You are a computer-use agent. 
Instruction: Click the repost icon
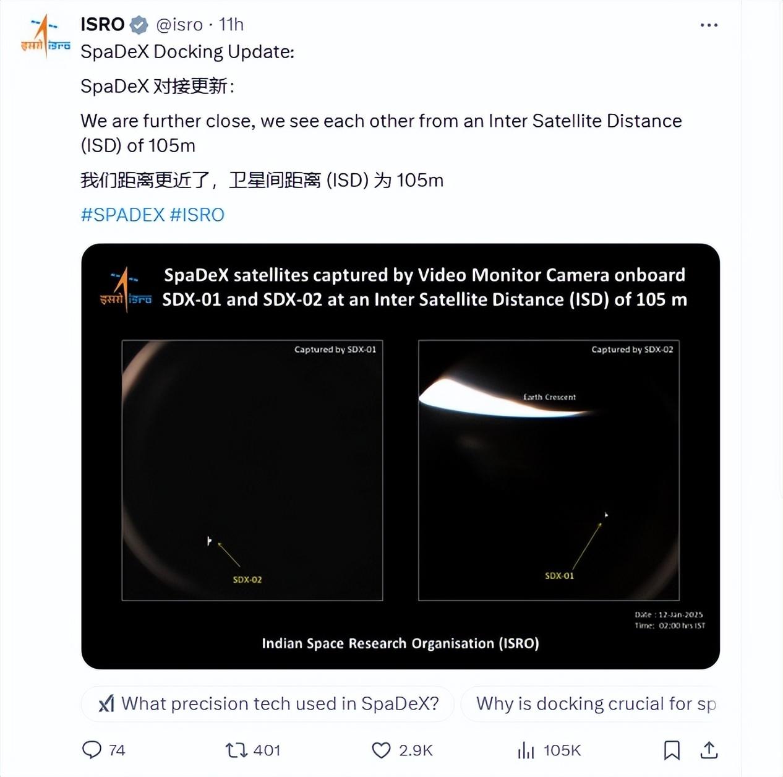tap(236, 750)
